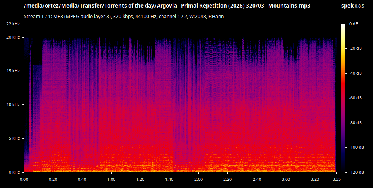
Task: Click the 10 kHz frequency label
Action: (x=13, y=104)
